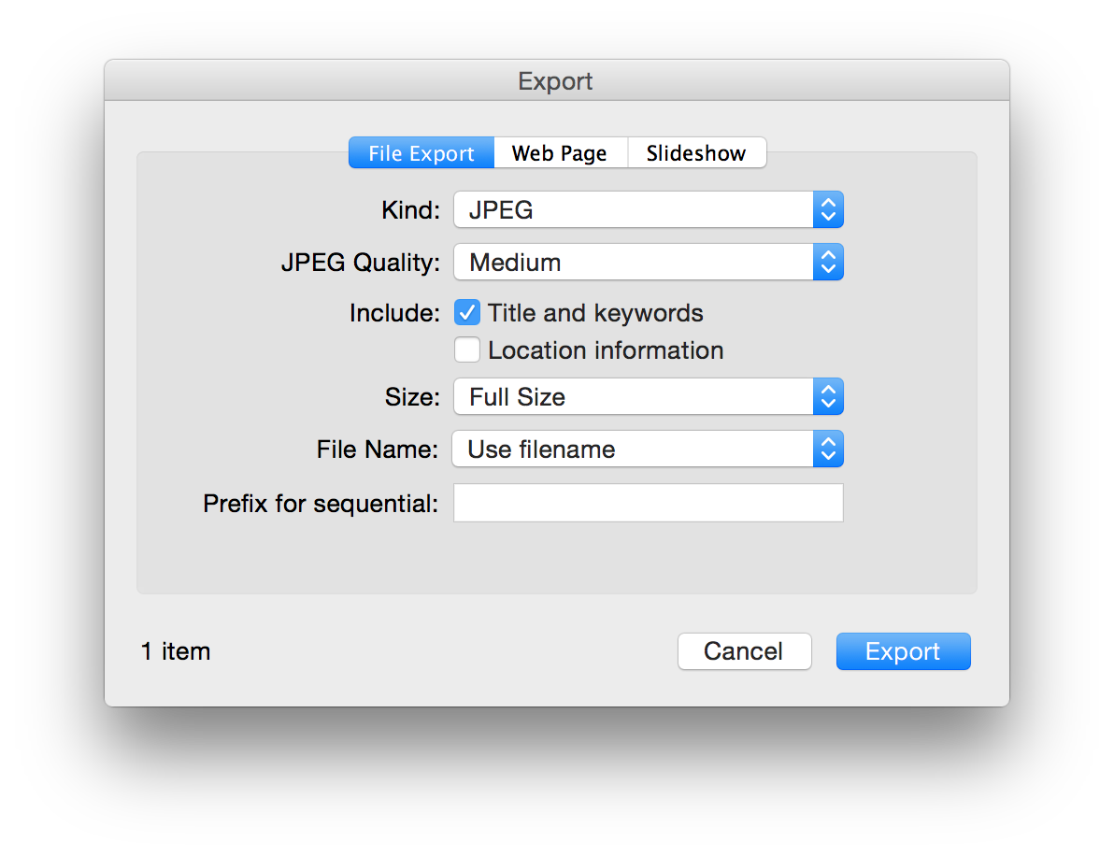This screenshot has width=1114, height=856.
Task: Click the "1 item" count label
Action: pyautogui.click(x=176, y=651)
